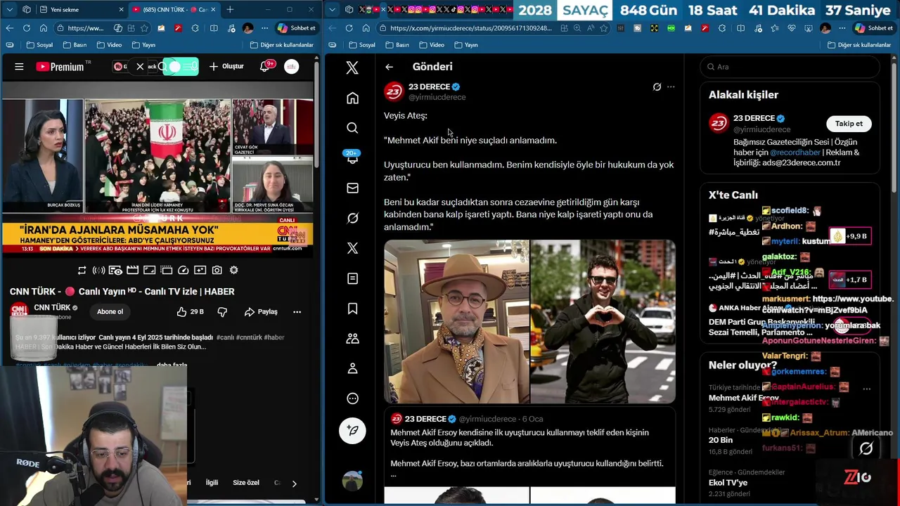This screenshot has width=900, height=506.
Task: Open the YouTube hamburger guide menu
Action: click(19, 67)
